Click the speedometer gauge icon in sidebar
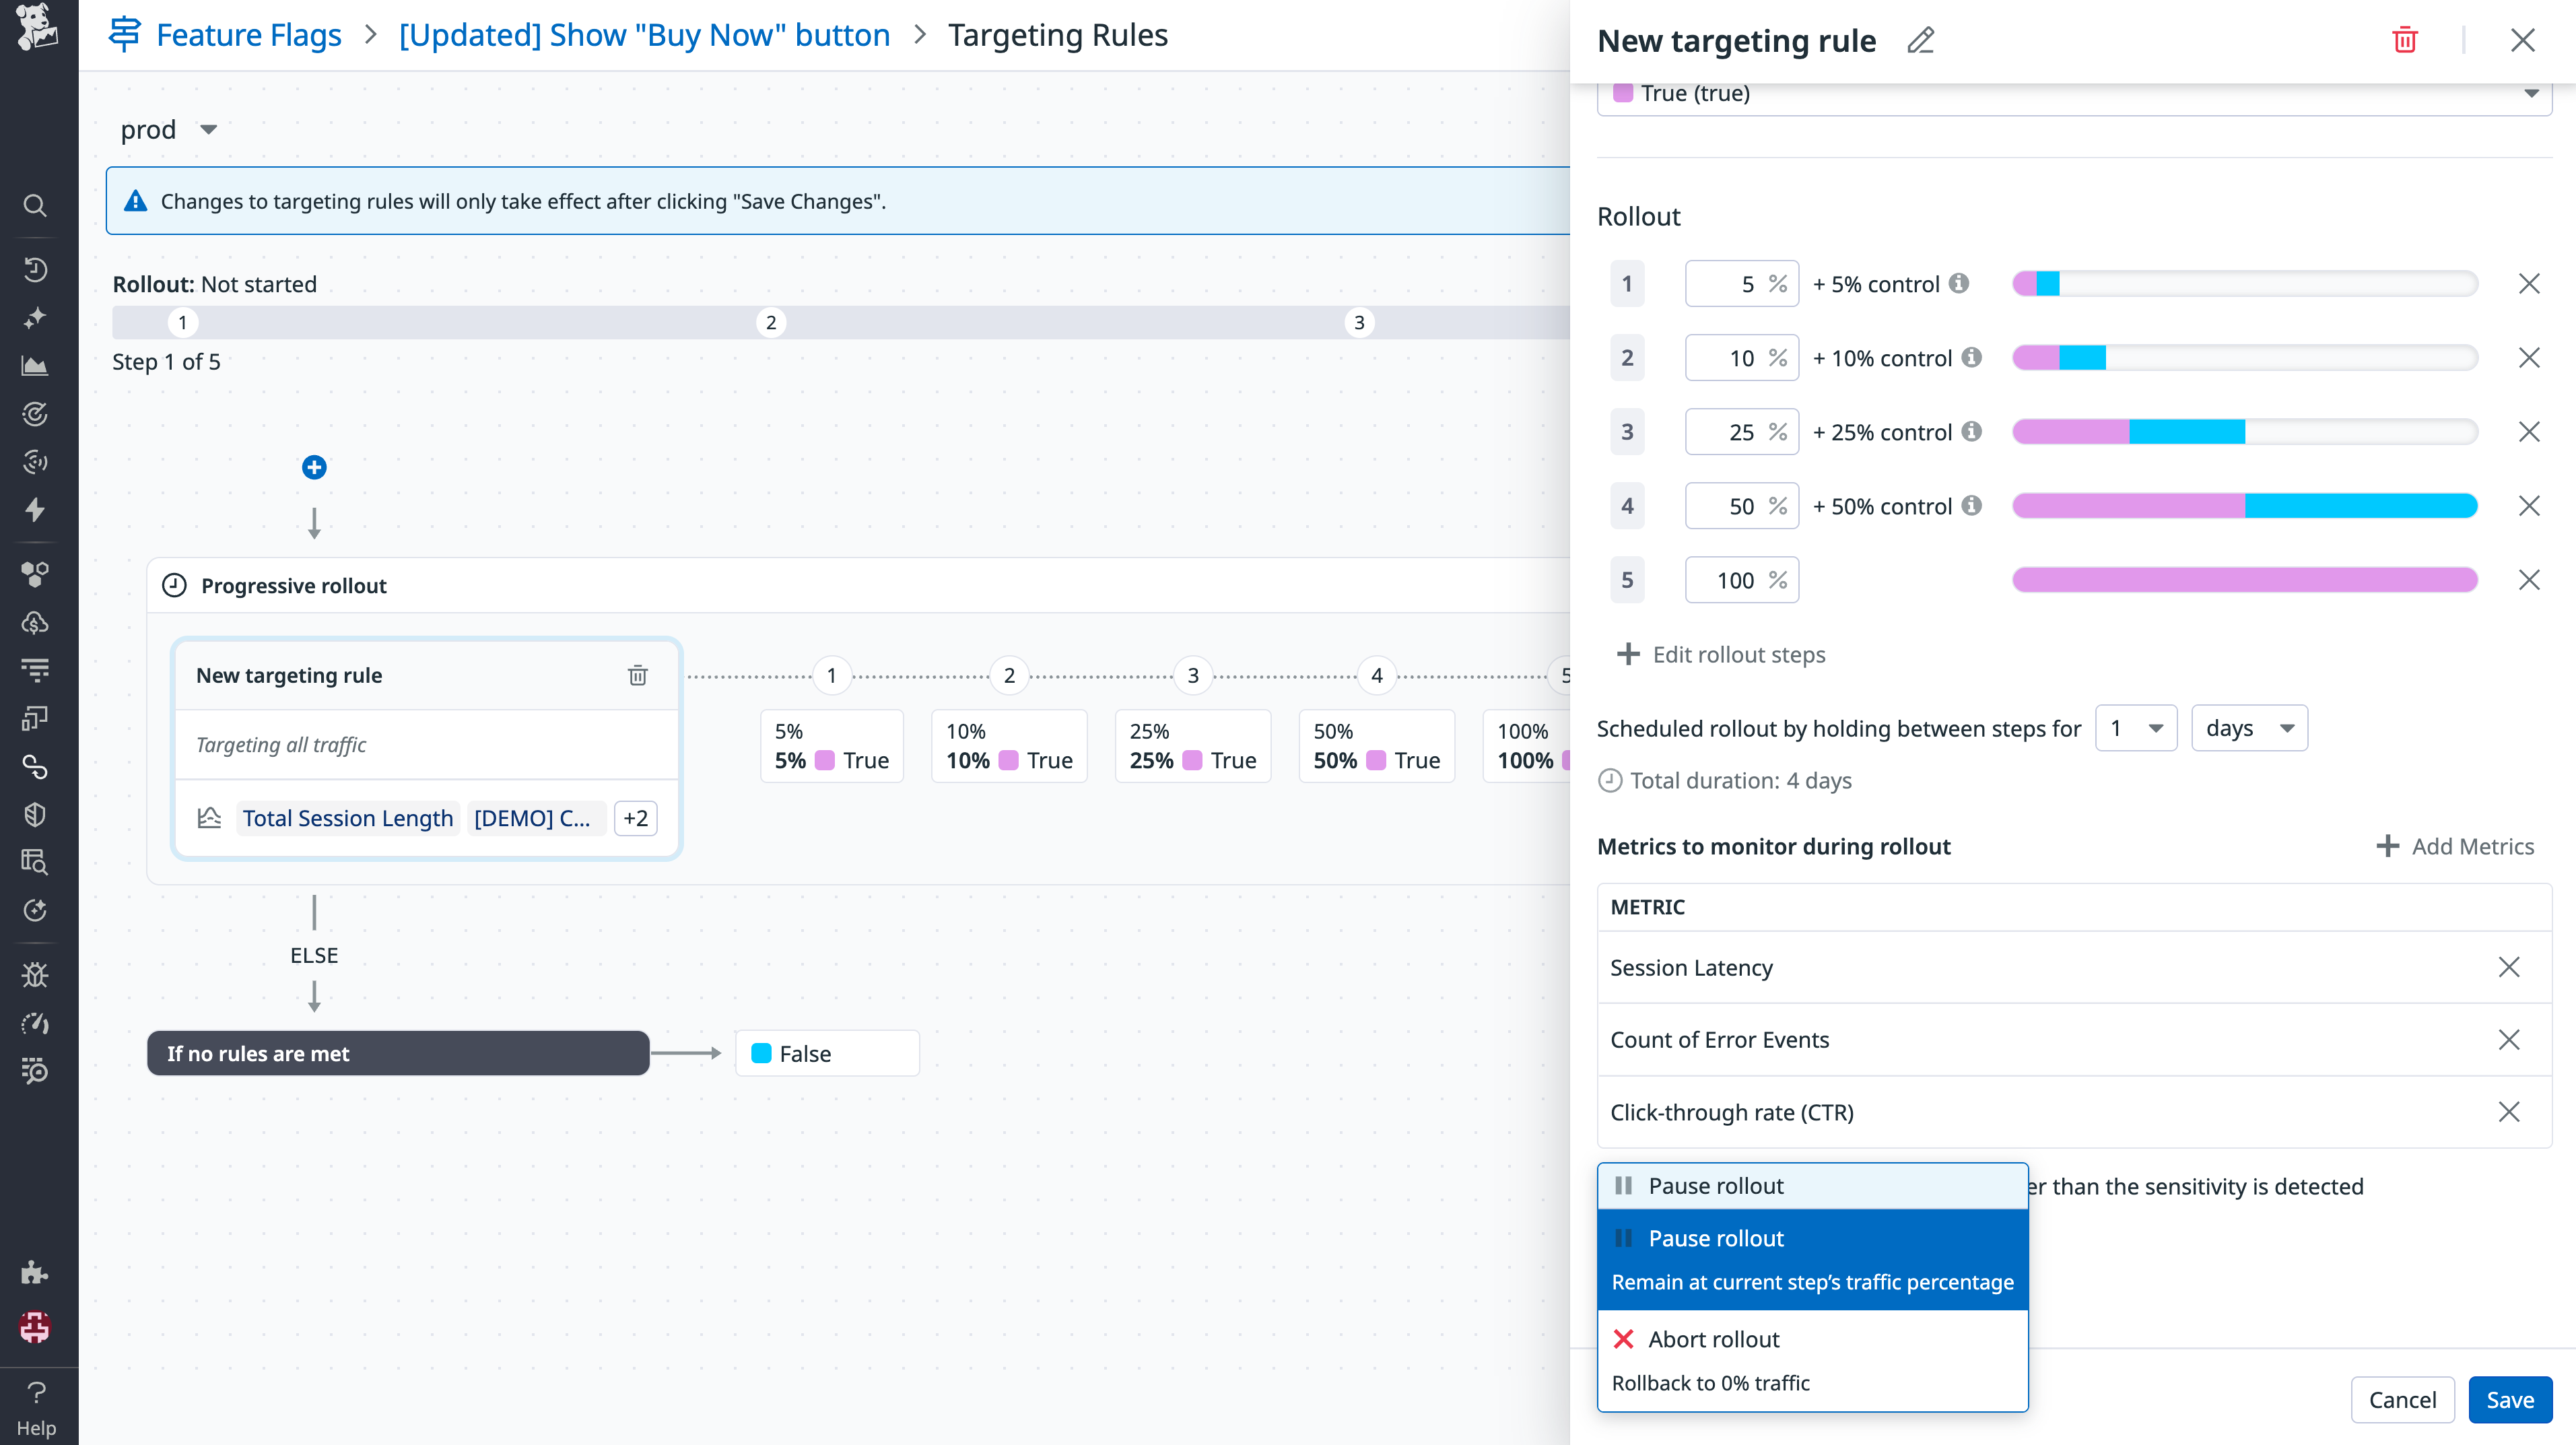This screenshot has height=1445, width=2576. (35, 1023)
